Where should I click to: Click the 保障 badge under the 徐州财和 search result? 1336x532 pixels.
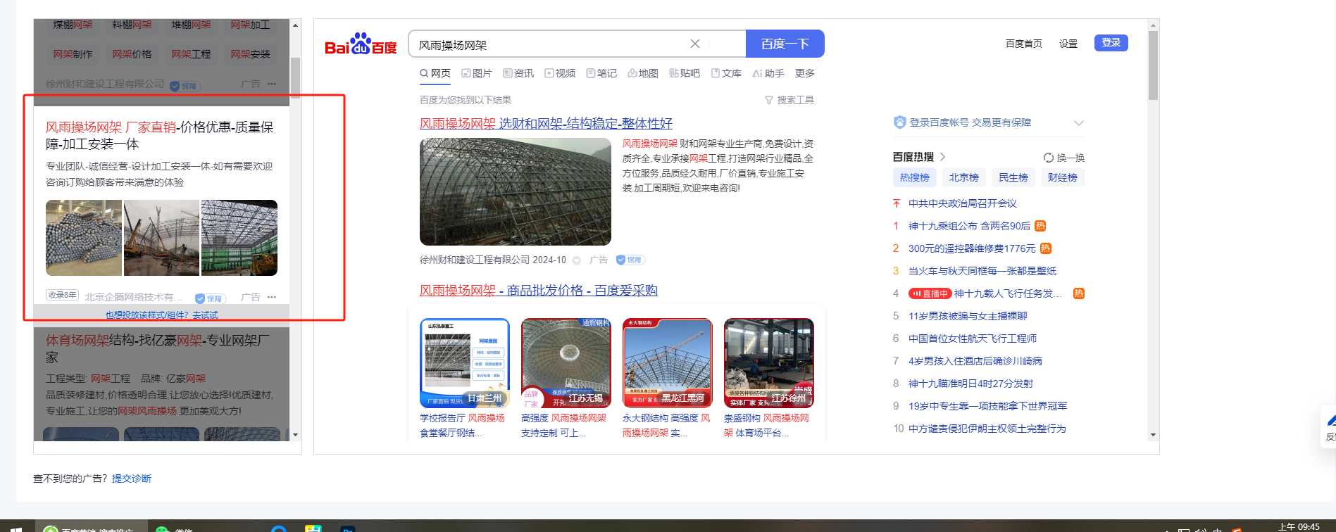(630, 260)
